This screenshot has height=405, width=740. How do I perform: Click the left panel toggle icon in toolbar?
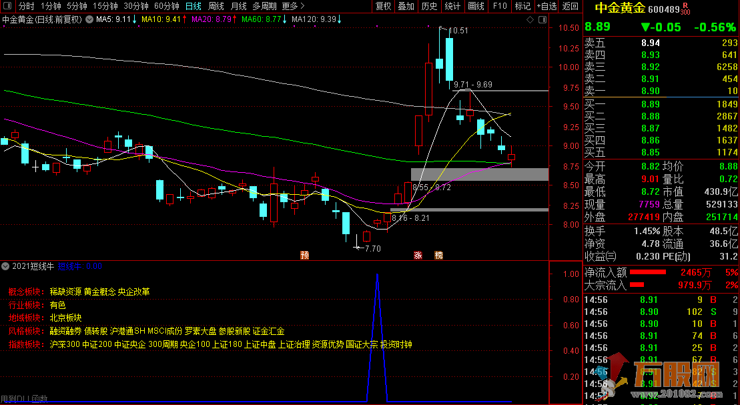click(x=7, y=6)
